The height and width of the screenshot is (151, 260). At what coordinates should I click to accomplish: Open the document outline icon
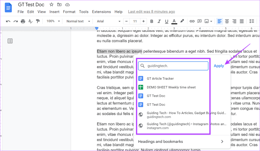pyautogui.click(x=10, y=41)
